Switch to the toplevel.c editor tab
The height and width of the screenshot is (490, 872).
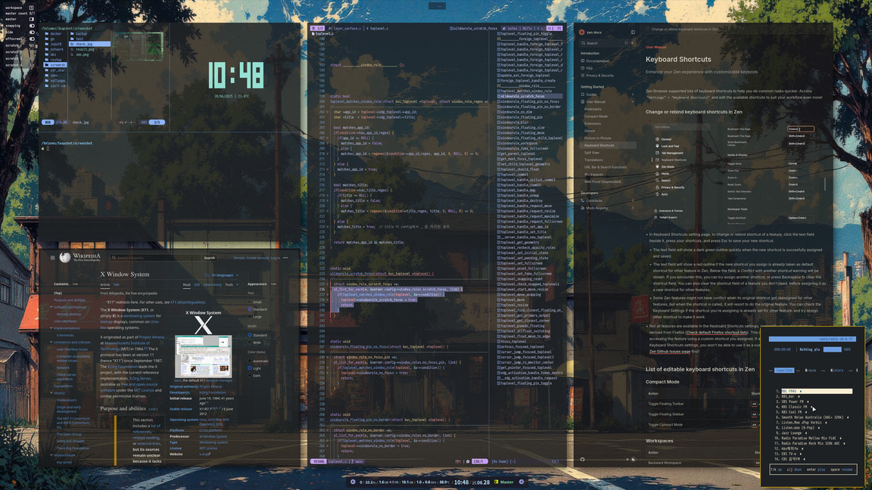[378, 28]
